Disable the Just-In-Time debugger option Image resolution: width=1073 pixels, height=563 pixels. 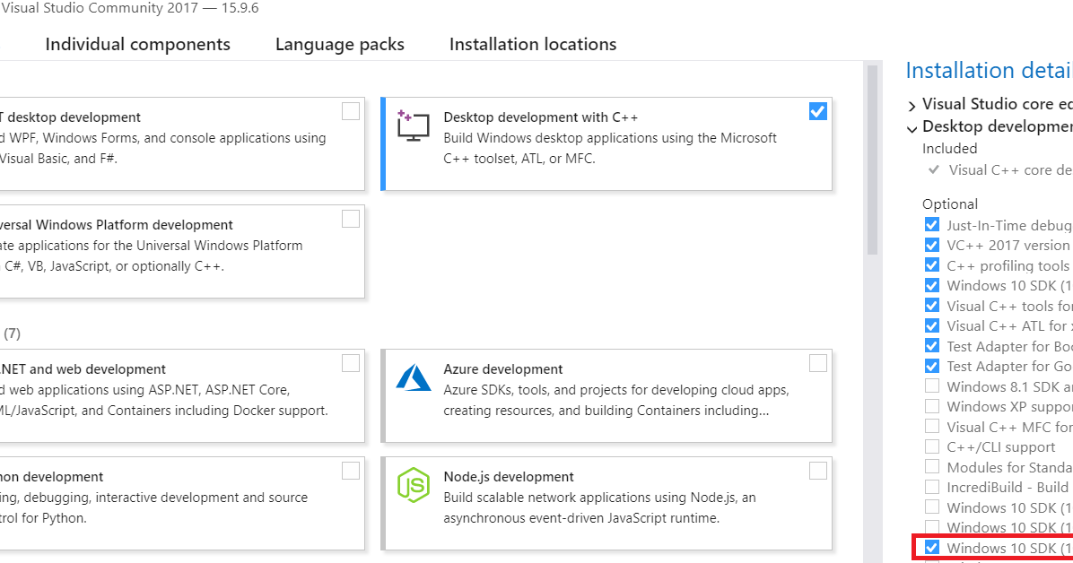click(932, 225)
